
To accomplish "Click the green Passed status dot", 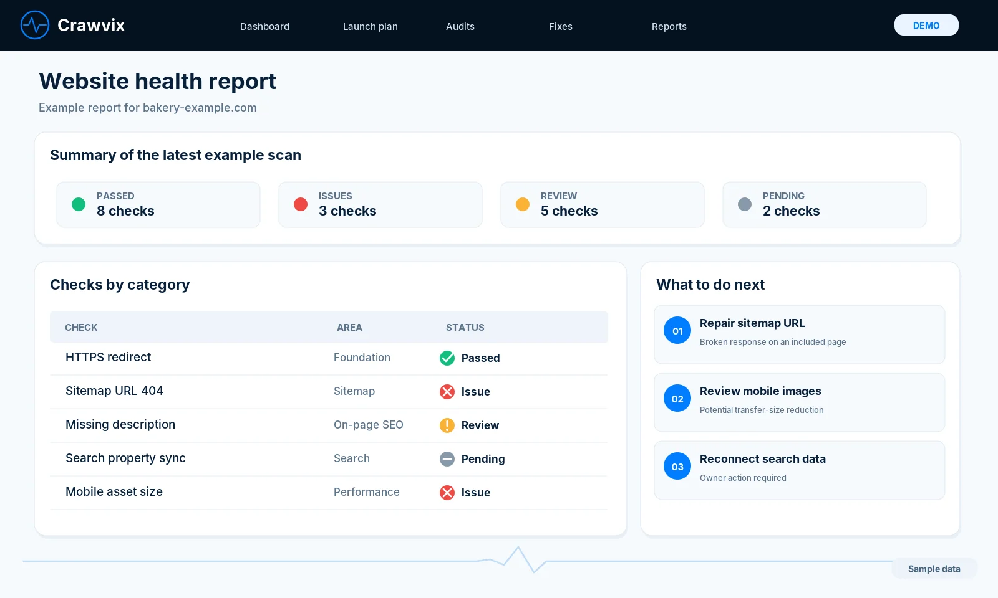I will click(79, 204).
